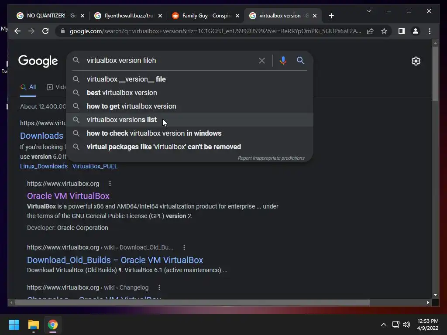Click the https://www.virtualbox.org result URL
The width and height of the screenshot is (447, 335).
63,184
